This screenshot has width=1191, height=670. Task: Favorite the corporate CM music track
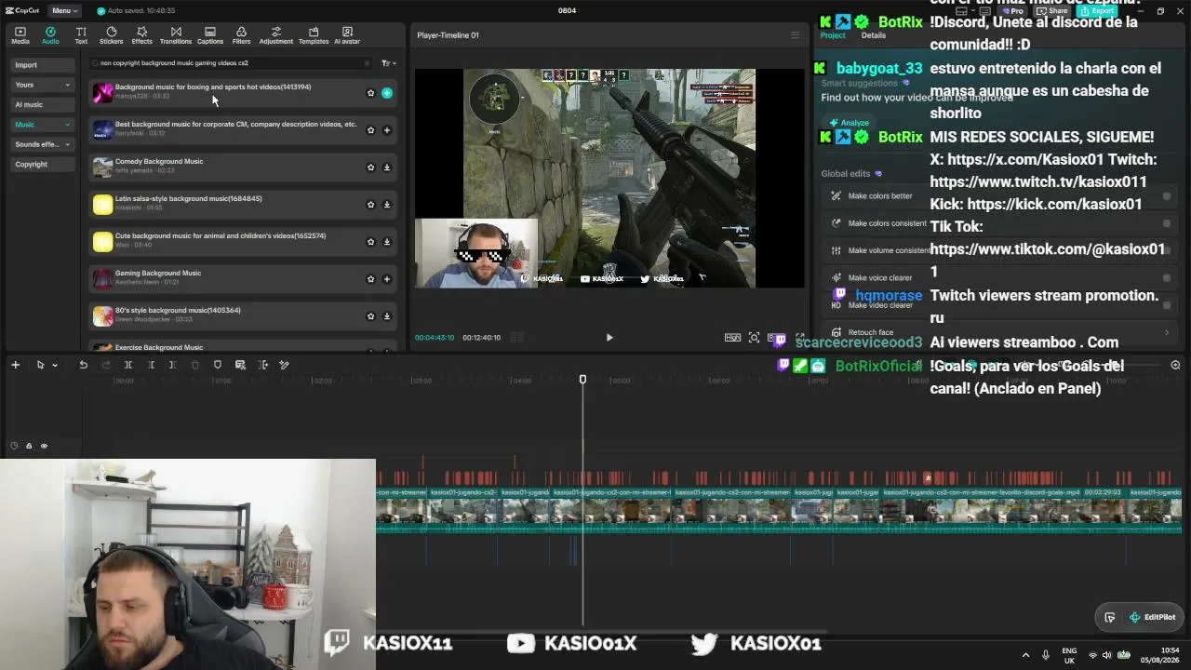click(370, 130)
